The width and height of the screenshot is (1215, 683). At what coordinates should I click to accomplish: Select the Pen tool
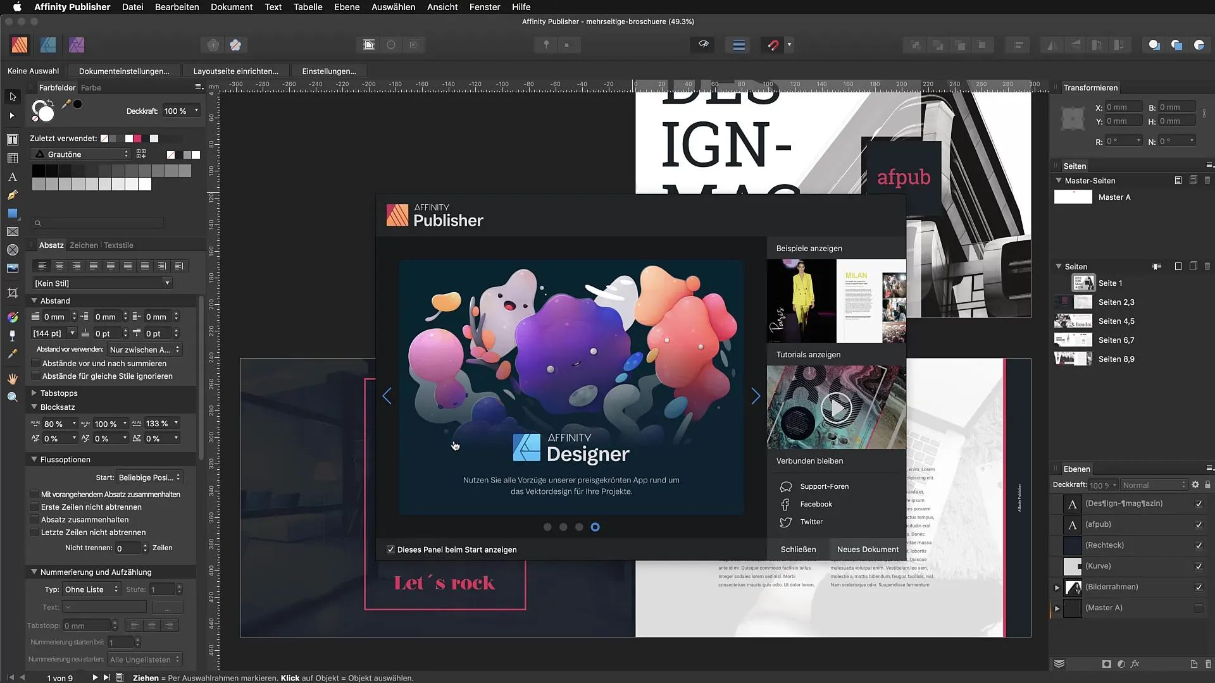click(13, 195)
